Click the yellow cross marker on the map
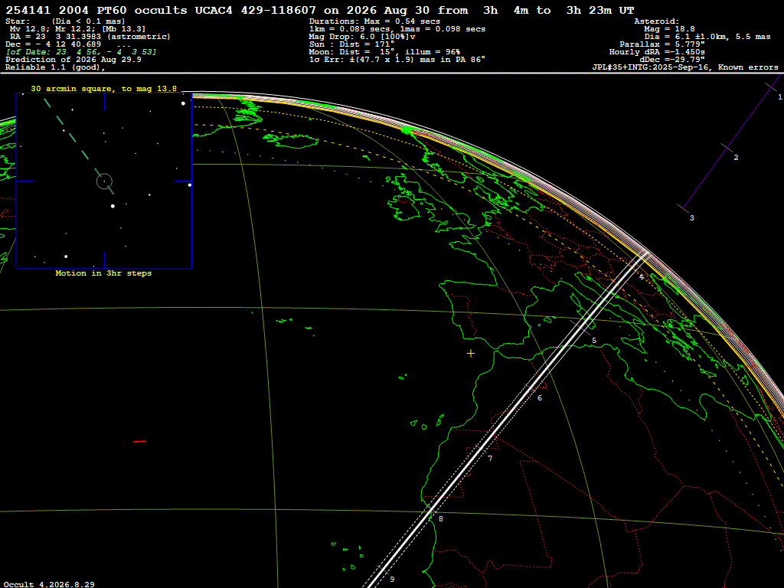 471,354
